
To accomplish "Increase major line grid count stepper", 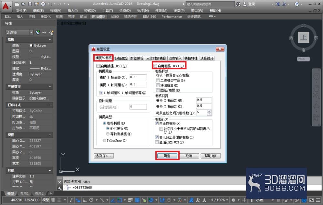I will 209,111.
